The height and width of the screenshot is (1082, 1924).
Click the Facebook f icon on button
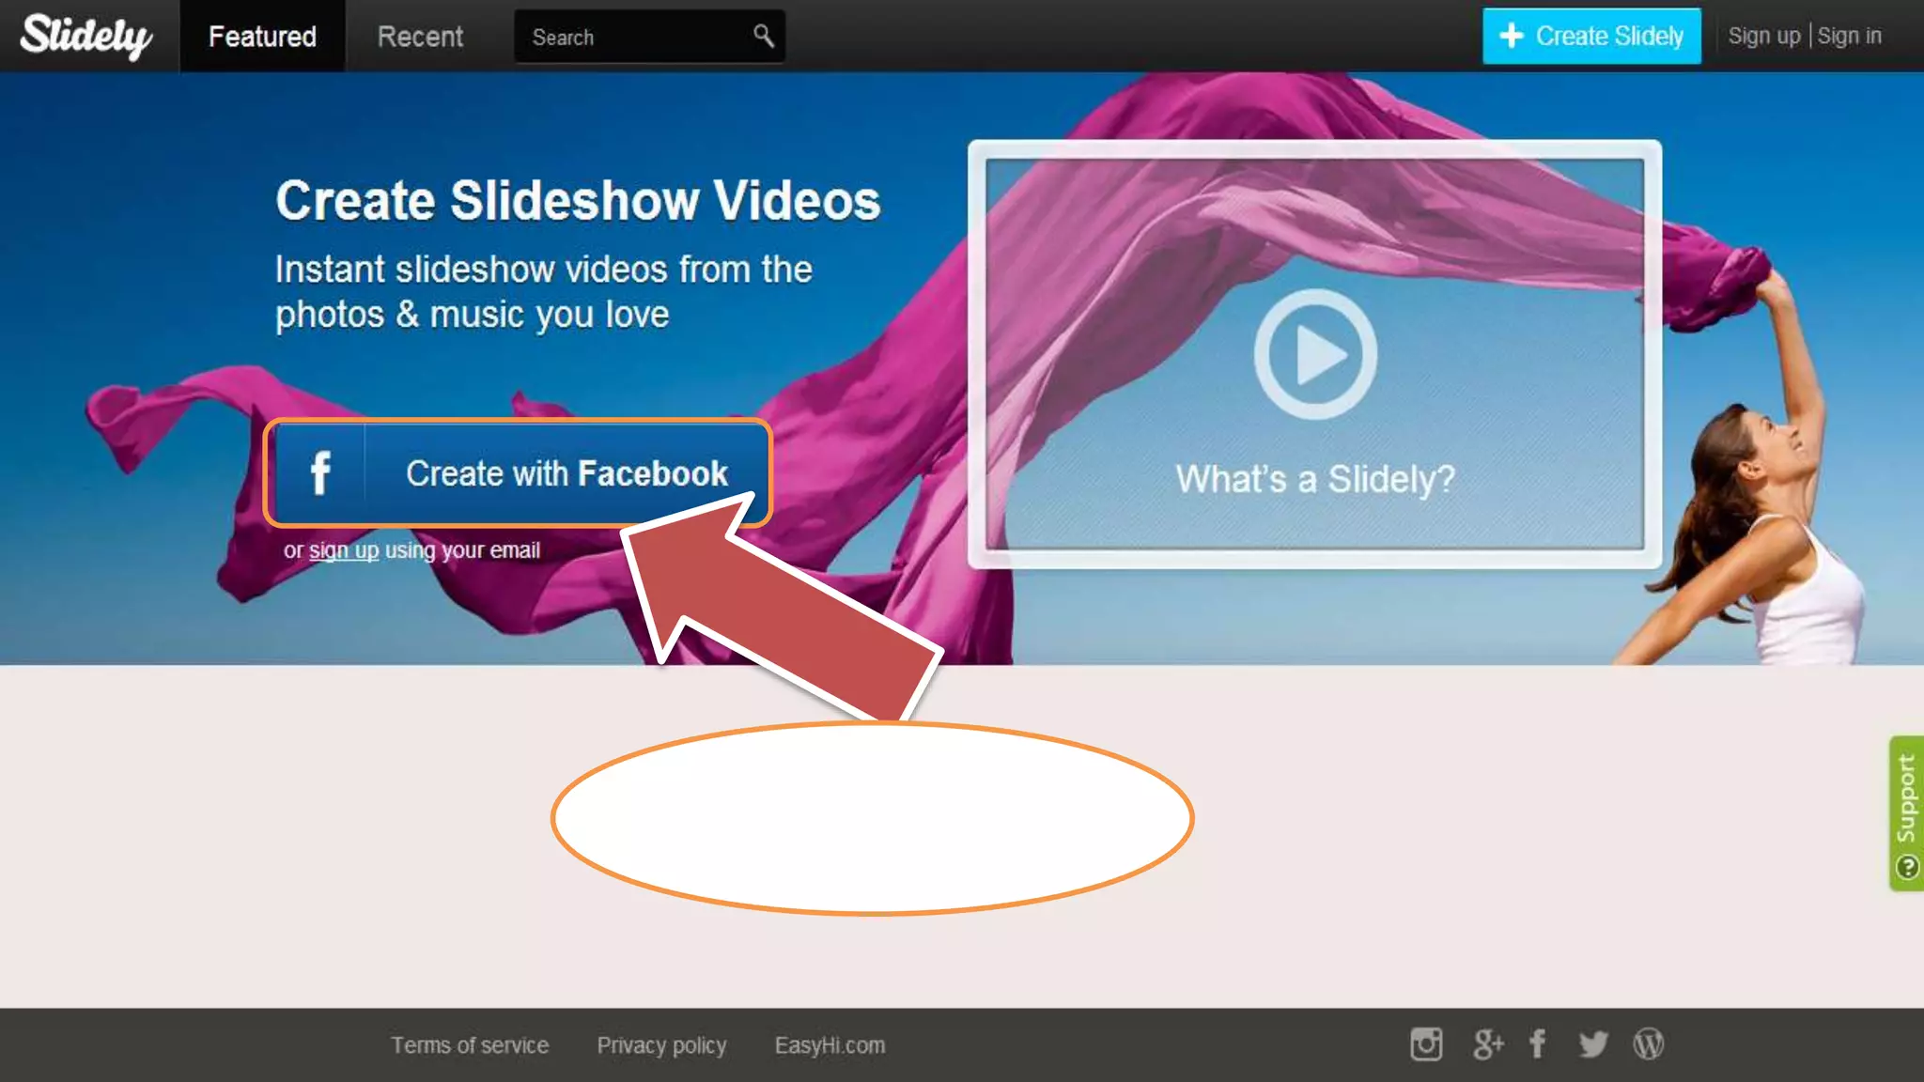[x=320, y=472]
